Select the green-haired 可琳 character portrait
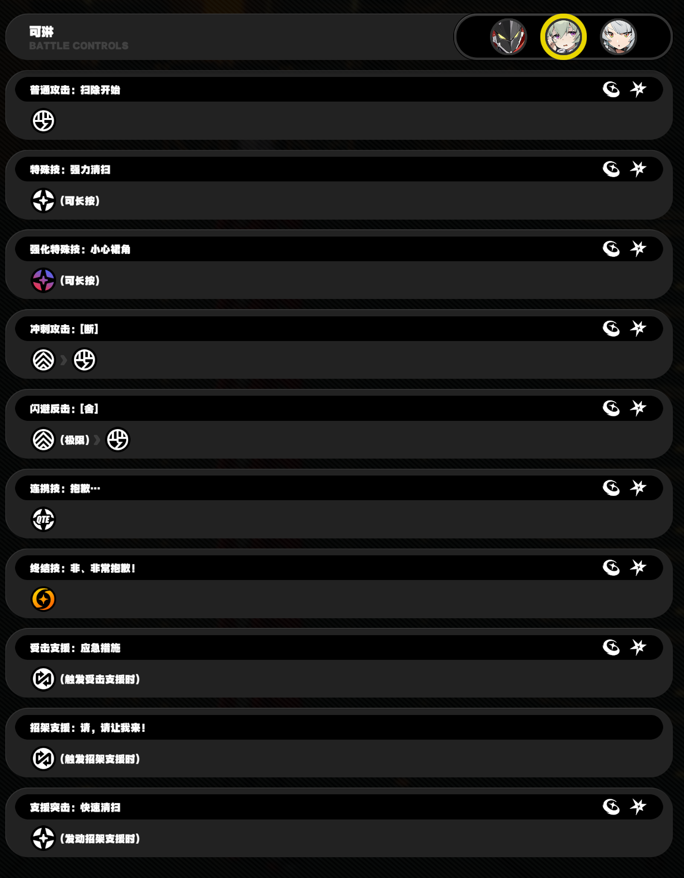The image size is (684, 878). click(x=563, y=37)
